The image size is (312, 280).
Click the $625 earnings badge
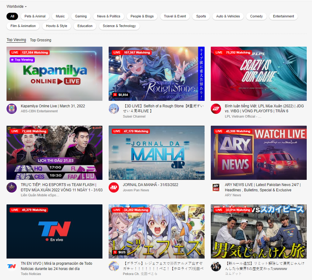coord(120,252)
